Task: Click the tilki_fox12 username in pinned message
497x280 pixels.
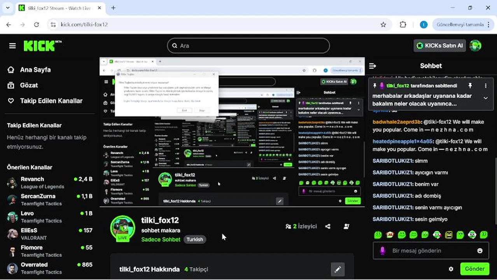Action: [397, 86]
